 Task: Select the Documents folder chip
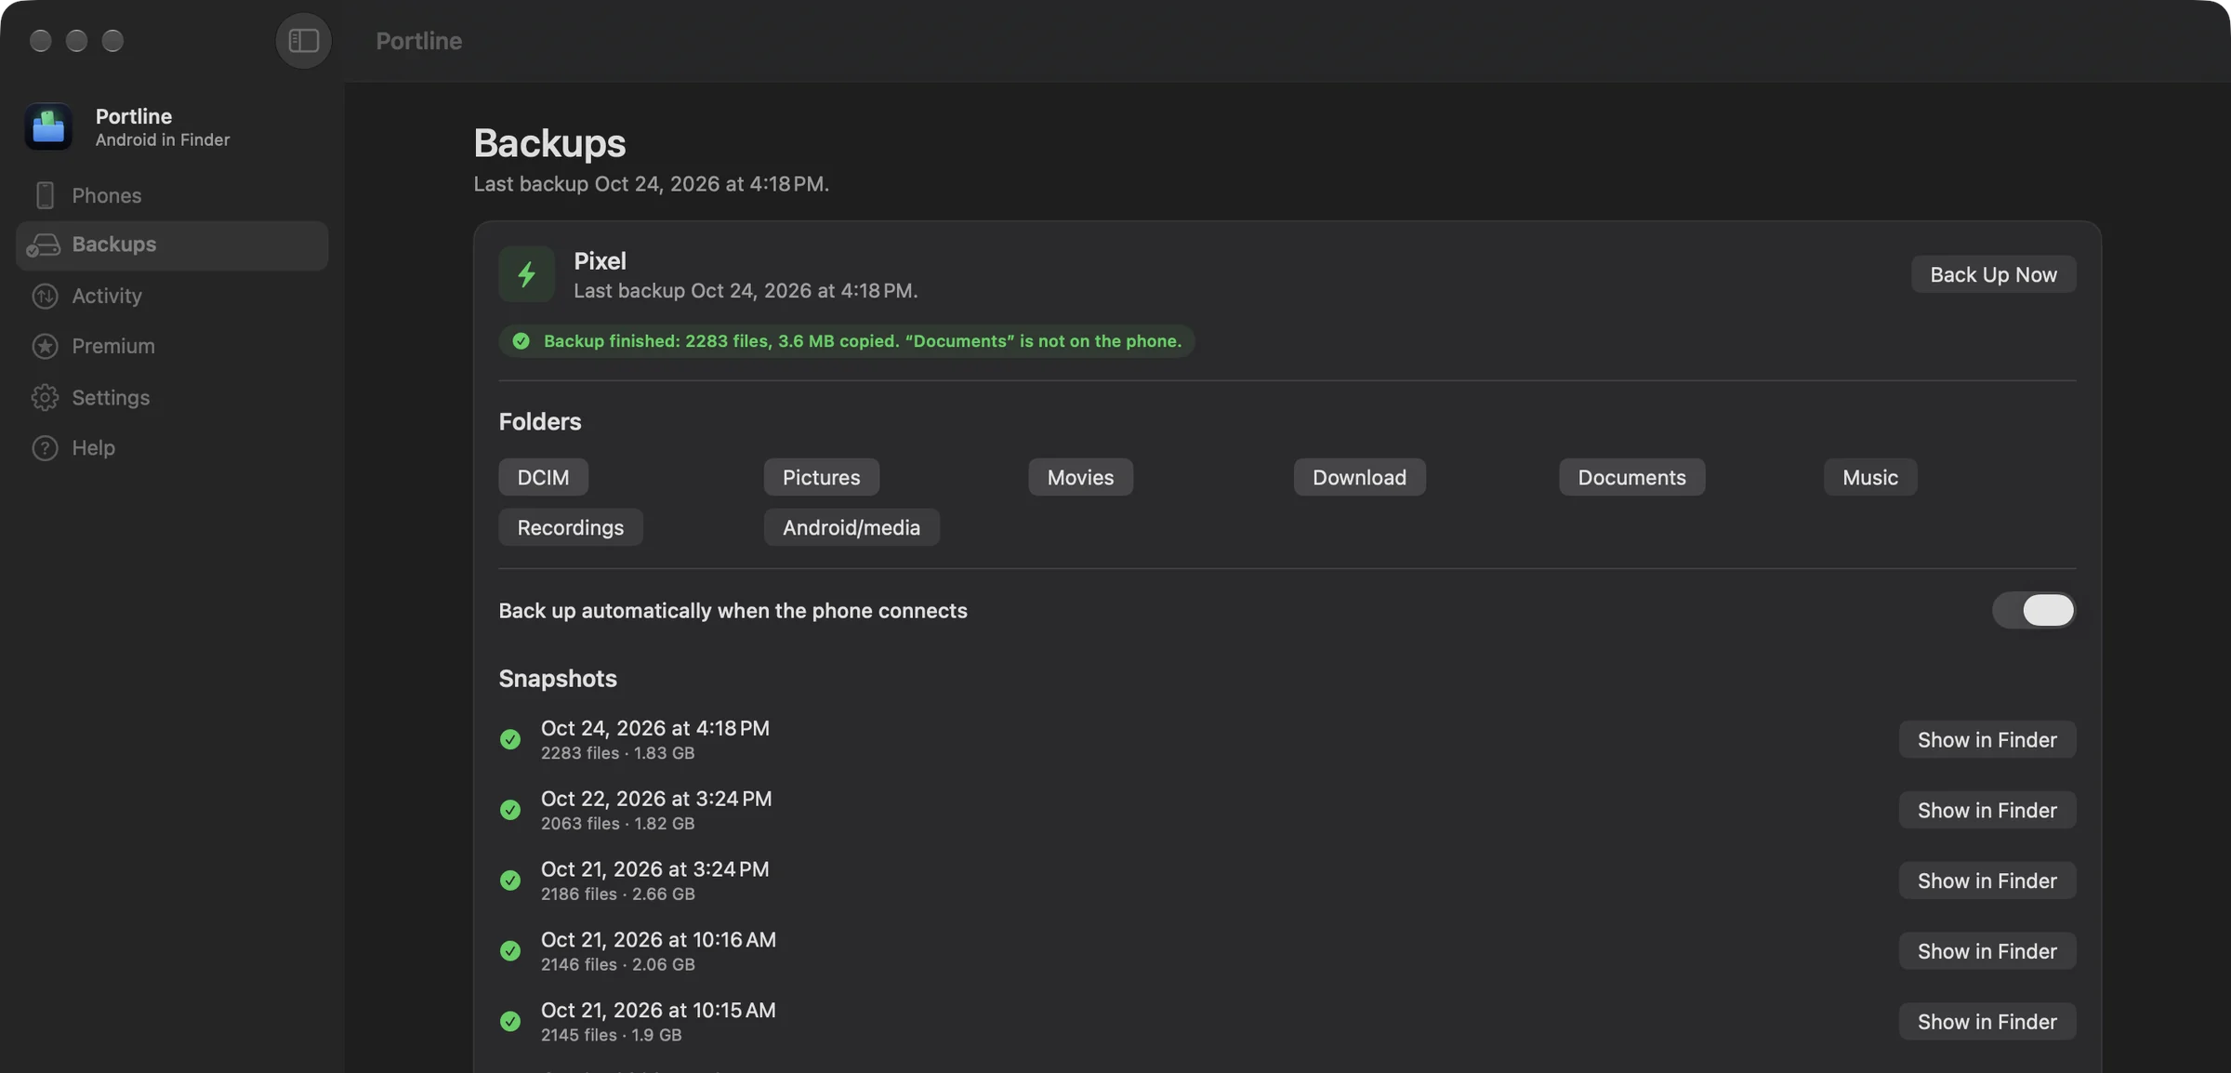coord(1631,477)
